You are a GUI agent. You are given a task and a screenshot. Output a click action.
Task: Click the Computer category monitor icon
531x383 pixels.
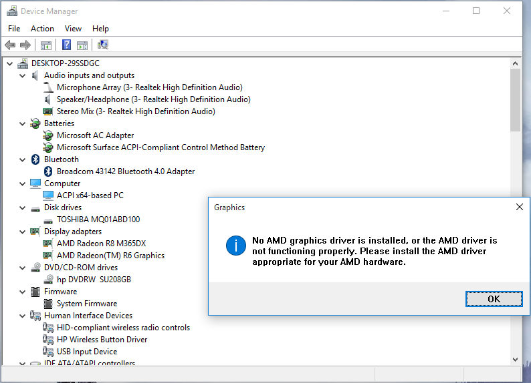pyautogui.click(x=35, y=183)
